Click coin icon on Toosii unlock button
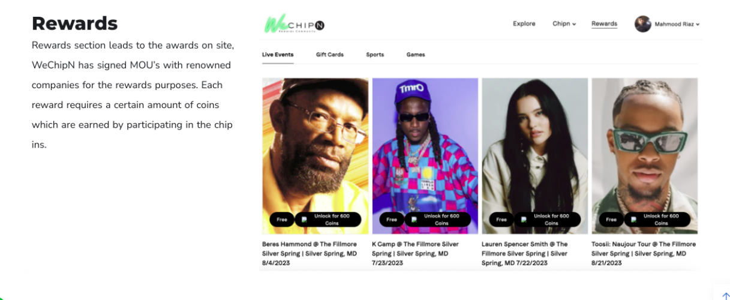Screen dimensions: 730x300 pyautogui.click(x=633, y=220)
